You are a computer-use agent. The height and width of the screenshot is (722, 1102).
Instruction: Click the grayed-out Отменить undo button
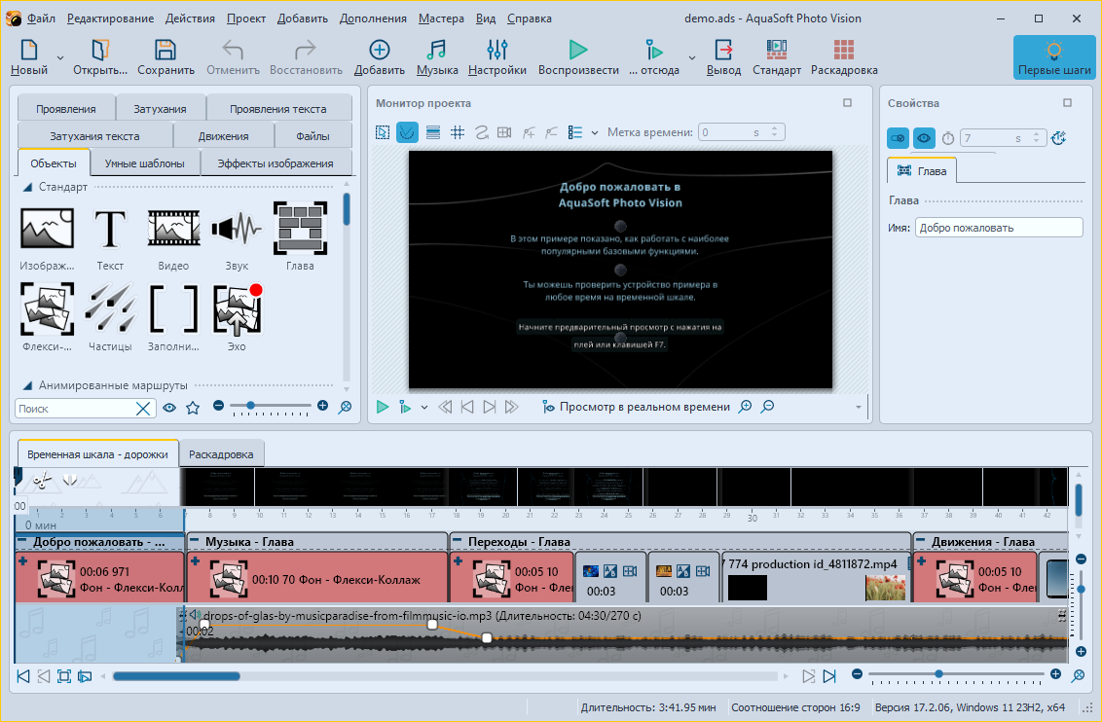pyautogui.click(x=233, y=56)
